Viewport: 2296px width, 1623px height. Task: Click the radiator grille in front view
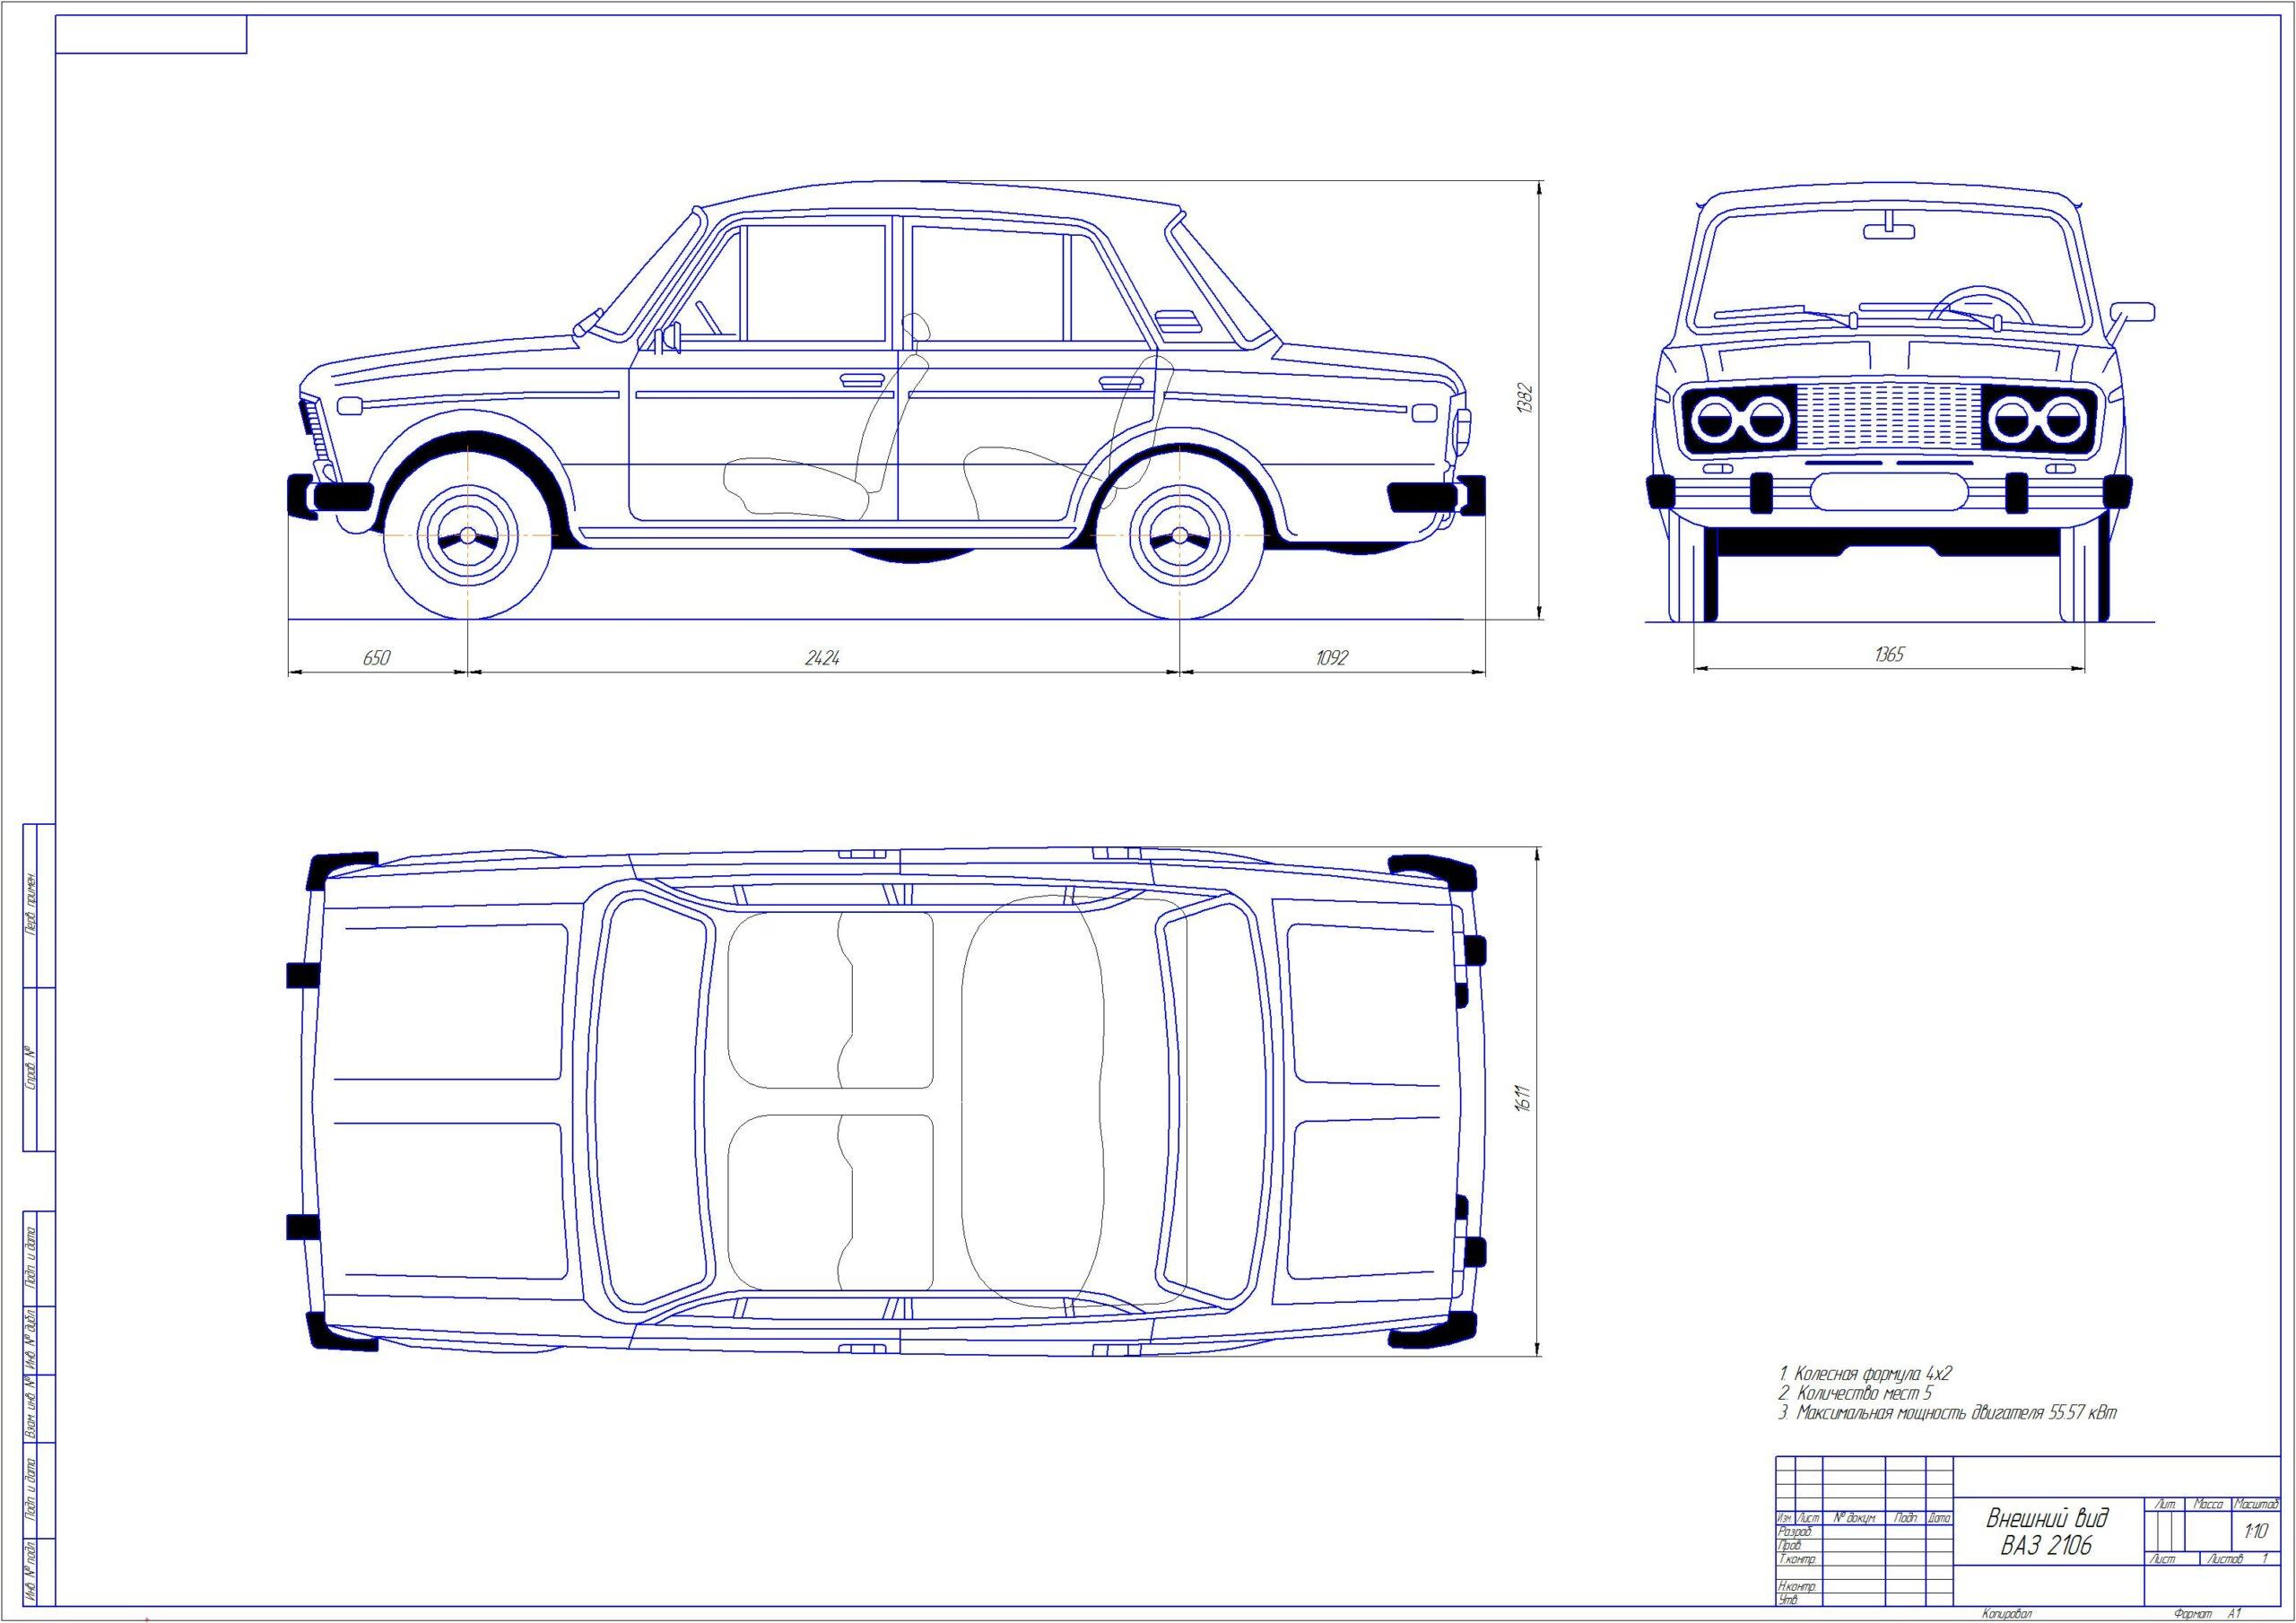(1889, 419)
